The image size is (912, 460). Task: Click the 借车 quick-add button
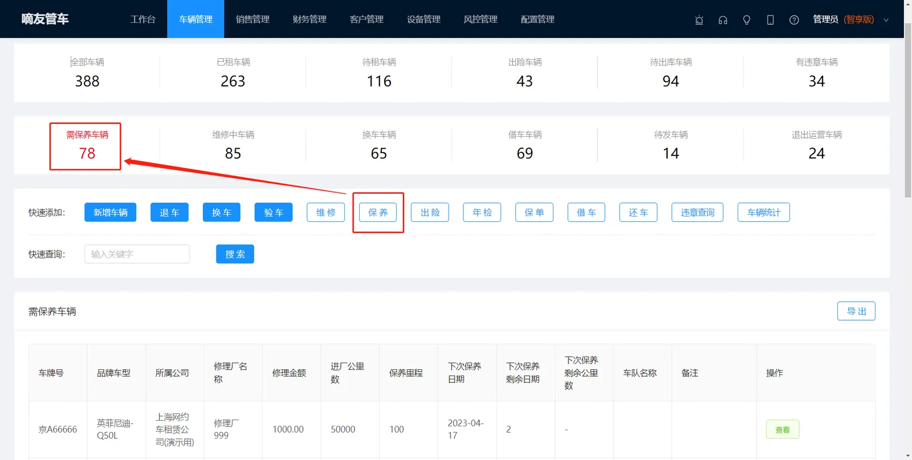587,213
